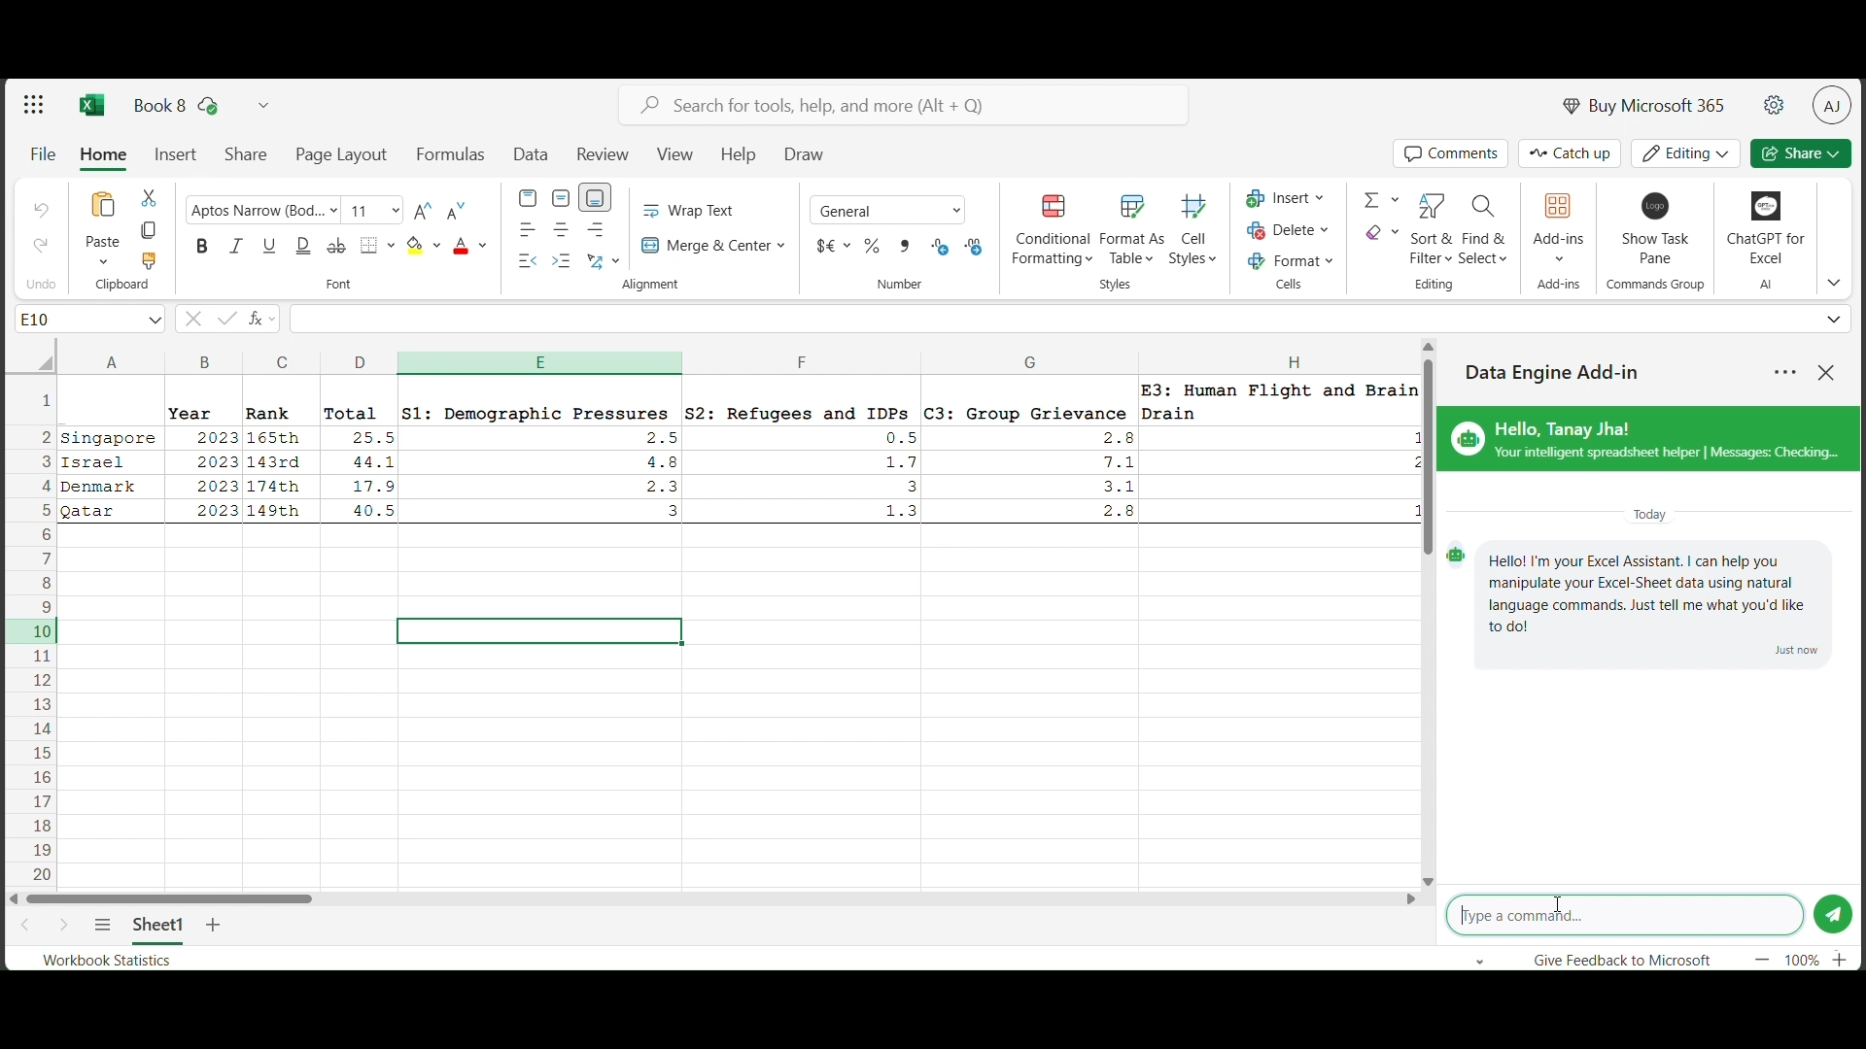Viewport: 1866px width, 1049px height.
Task: Add a new sheet with plus icon
Action: click(215, 927)
